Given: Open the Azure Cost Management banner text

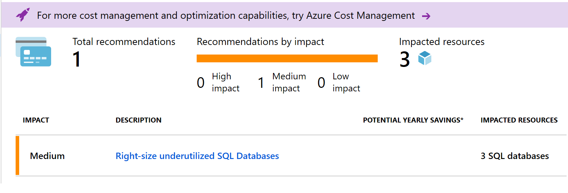Looking at the screenshot, I should point(226,16).
